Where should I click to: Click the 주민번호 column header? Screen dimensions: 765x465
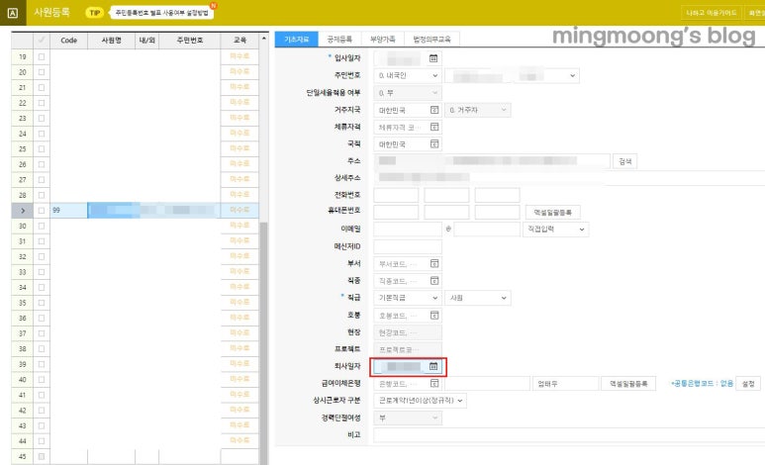coord(190,40)
